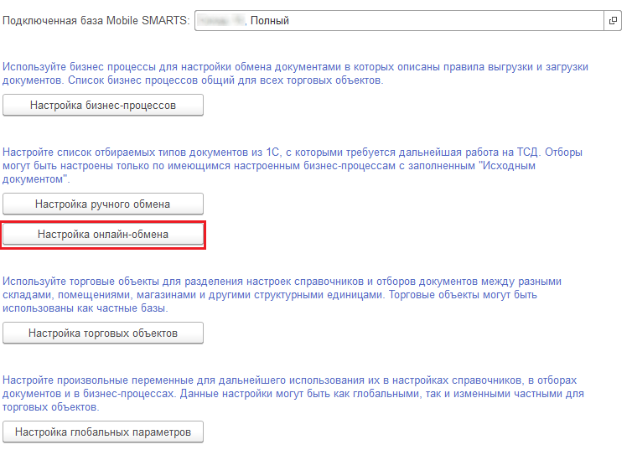The width and height of the screenshot is (632, 455).
Task: Open Настройка бизнес-процессов
Action: (103, 106)
